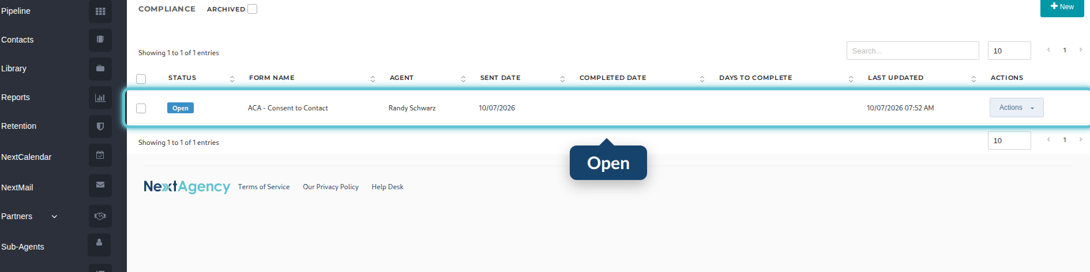Click the New button
Screen dimensions: 1090x272
[1062, 7]
